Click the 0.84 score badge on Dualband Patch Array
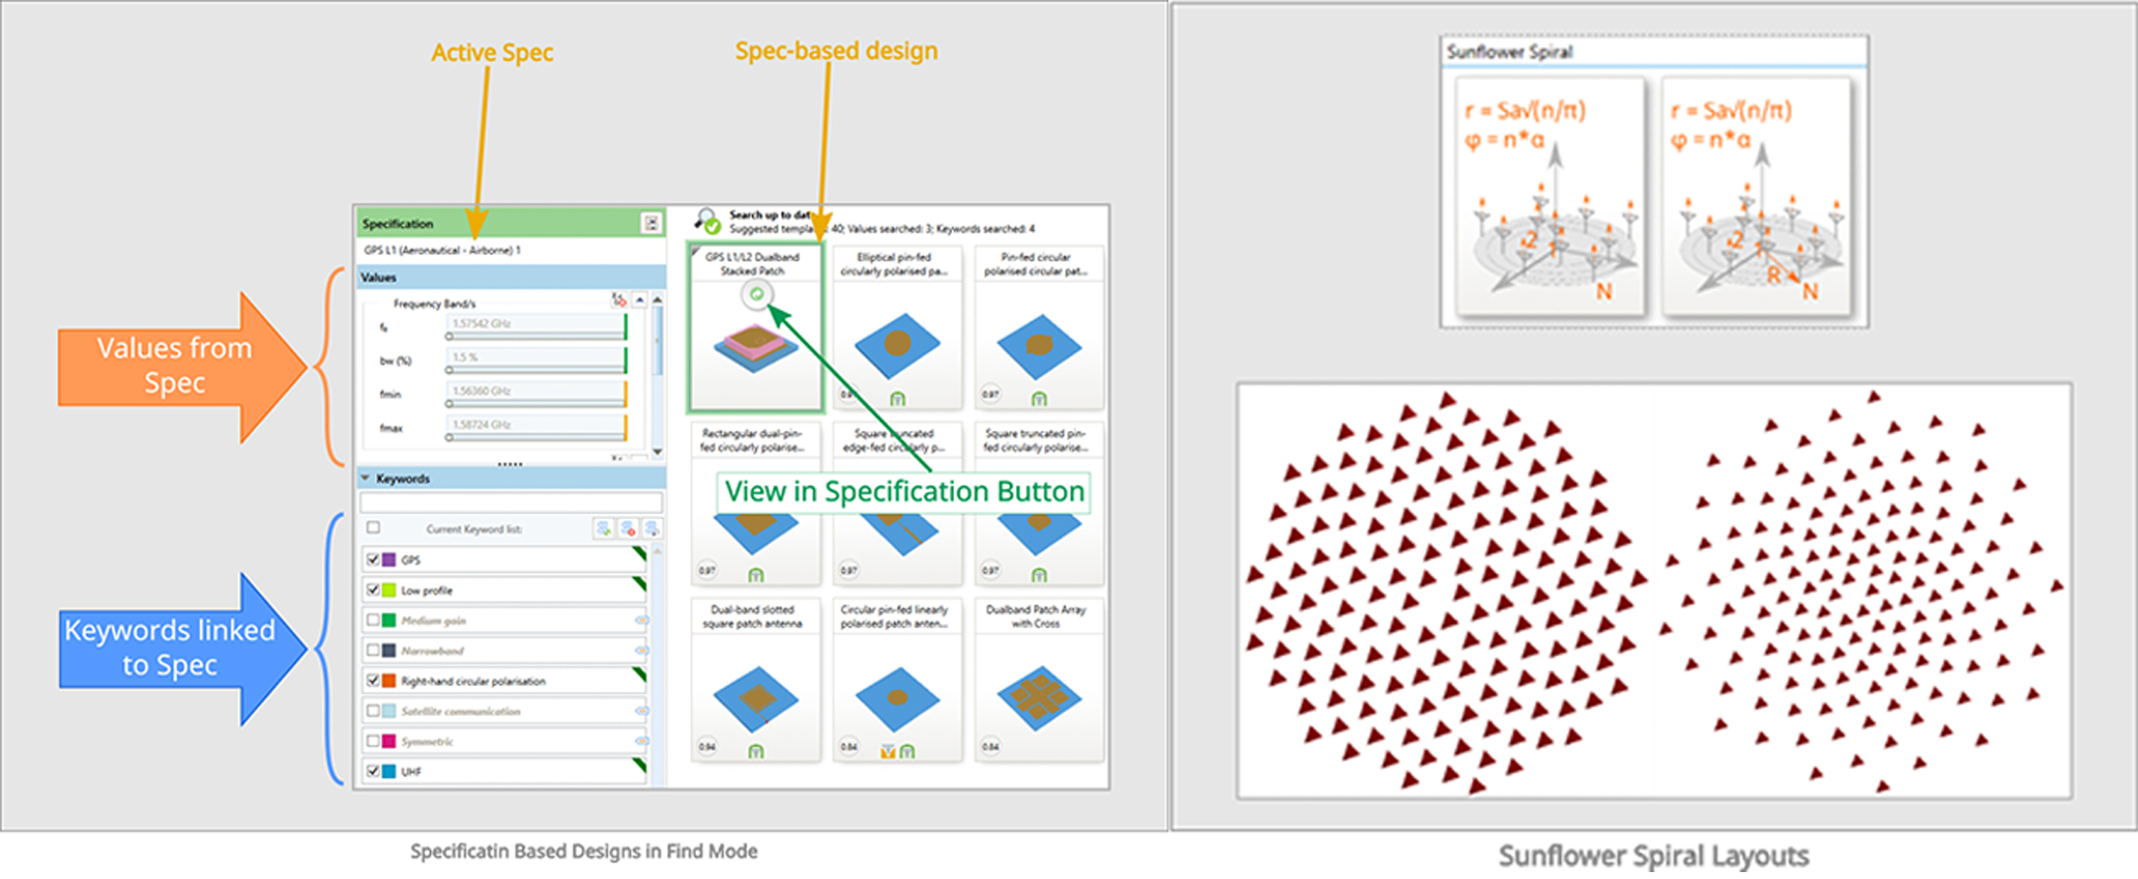 [x=990, y=746]
